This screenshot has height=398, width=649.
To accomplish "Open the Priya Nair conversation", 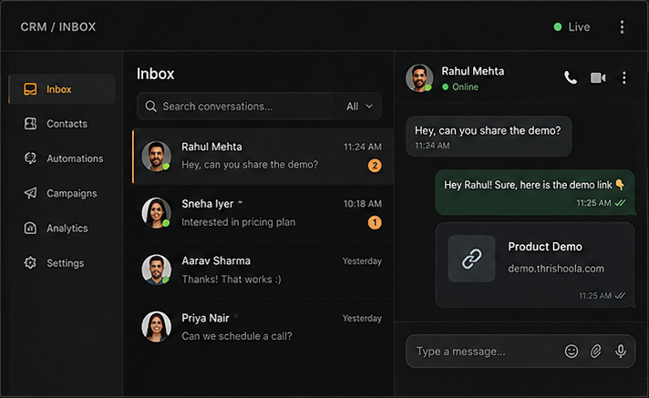I will (x=263, y=327).
